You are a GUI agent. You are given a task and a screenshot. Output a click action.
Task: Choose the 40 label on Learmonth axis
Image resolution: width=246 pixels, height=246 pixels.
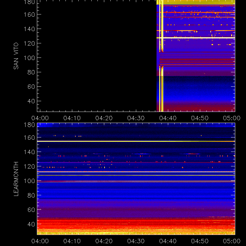31,224
